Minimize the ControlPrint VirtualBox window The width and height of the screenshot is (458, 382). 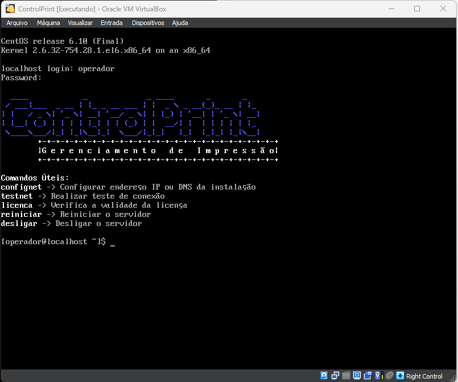[x=391, y=9]
